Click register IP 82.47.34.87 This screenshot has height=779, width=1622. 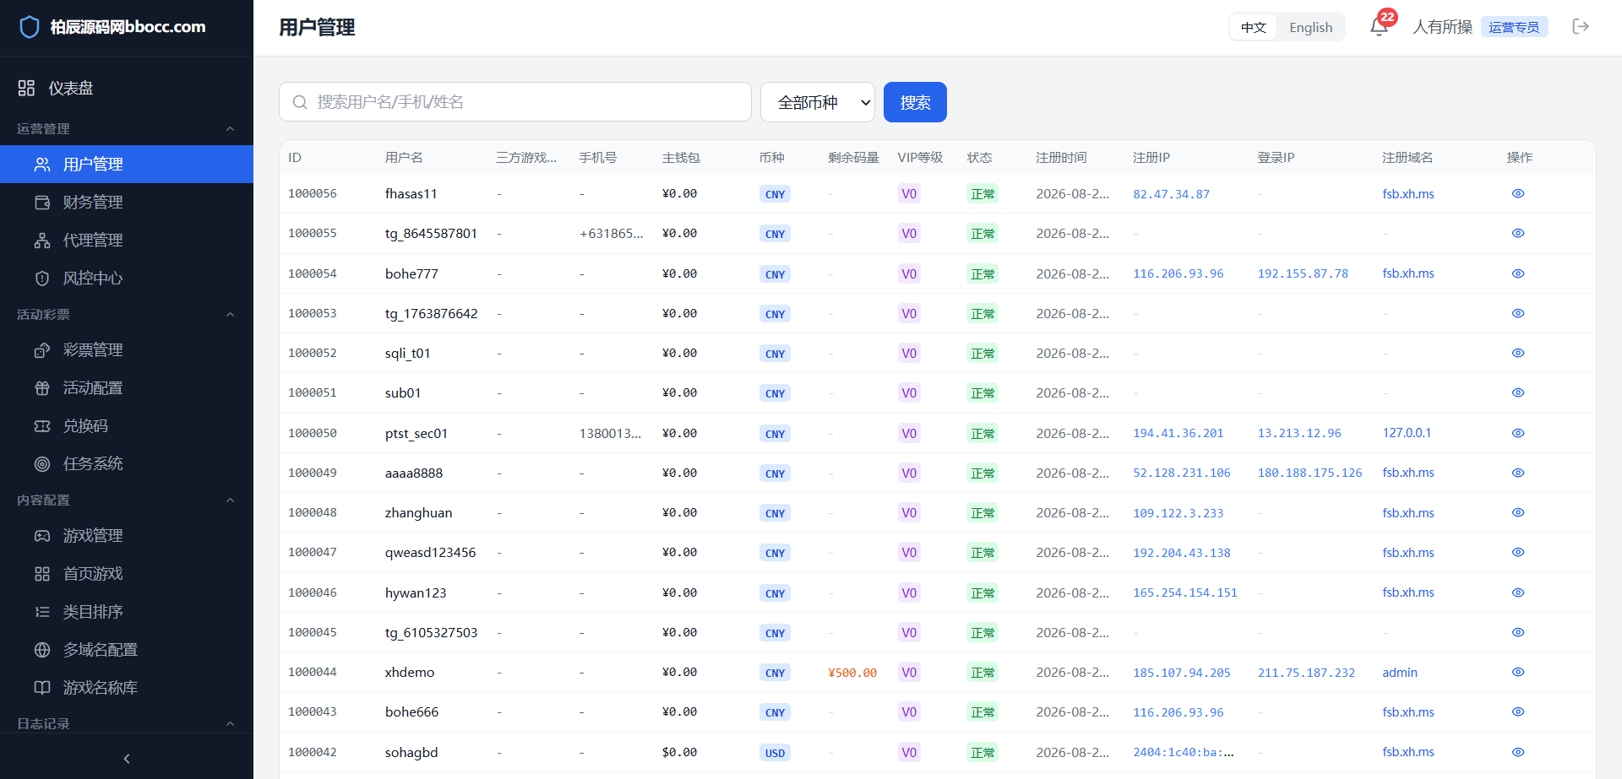pyautogui.click(x=1171, y=194)
